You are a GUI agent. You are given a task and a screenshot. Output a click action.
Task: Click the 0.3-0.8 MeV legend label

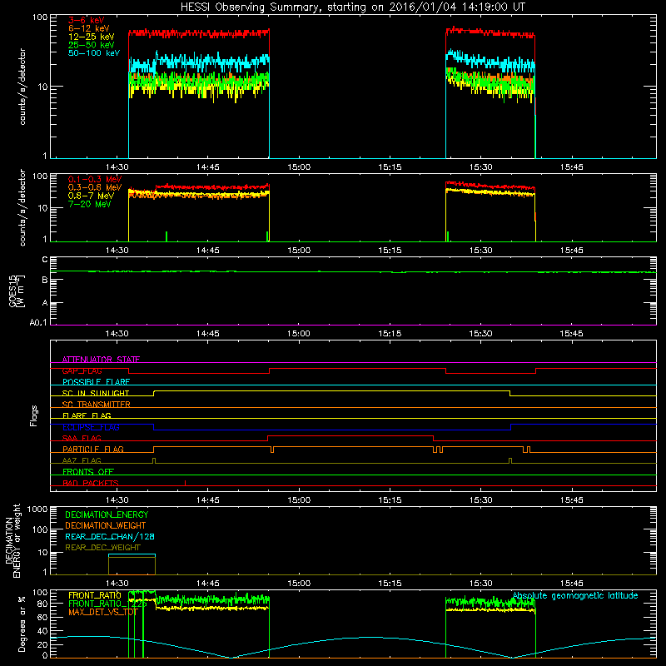(x=95, y=187)
